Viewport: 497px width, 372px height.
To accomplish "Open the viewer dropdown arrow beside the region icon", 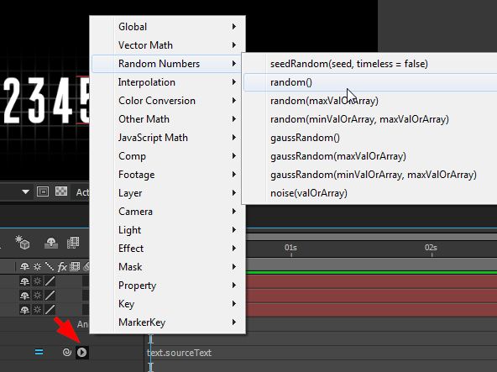I will pos(26,191).
